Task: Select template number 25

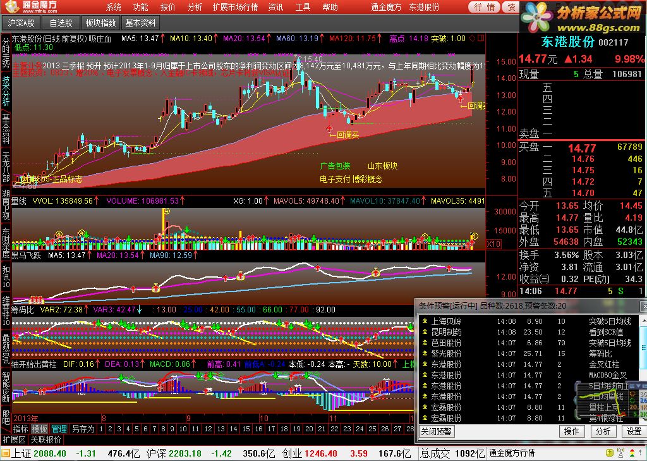Action: (x=373, y=429)
